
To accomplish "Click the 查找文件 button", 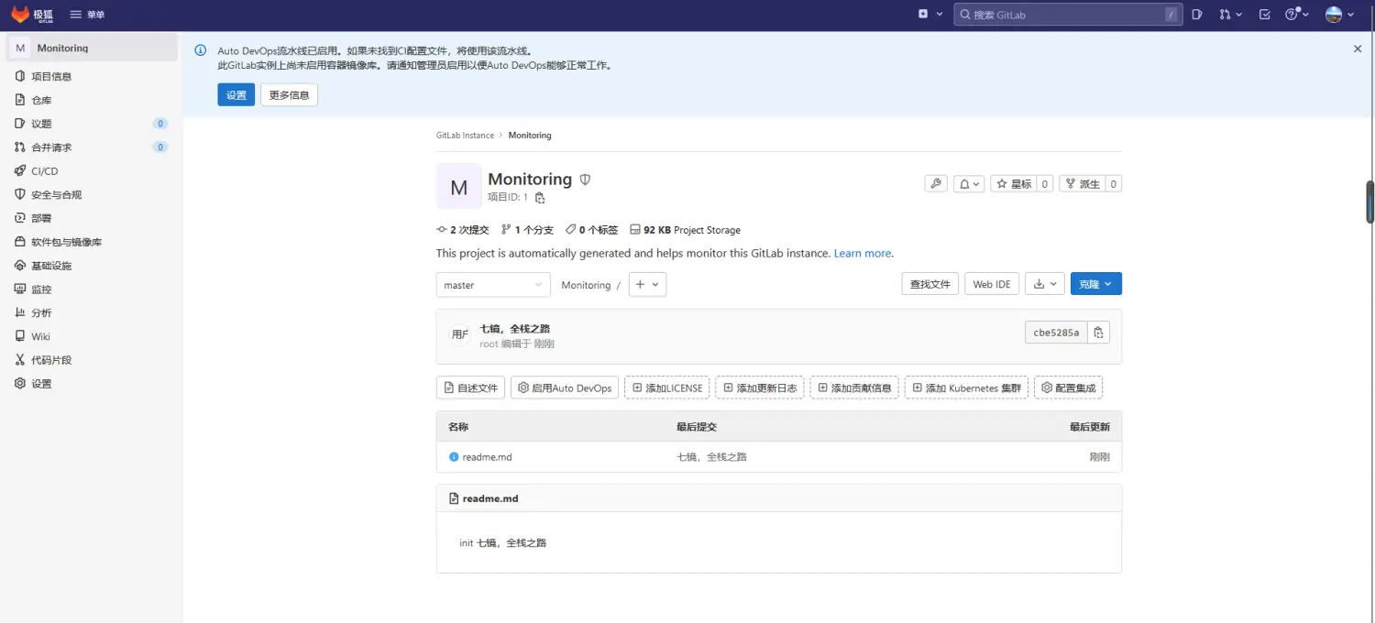I will pyautogui.click(x=930, y=284).
